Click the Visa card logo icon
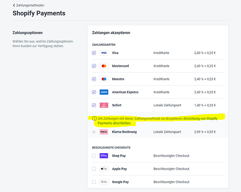Screen dimensions: 241x192 coord(104,53)
